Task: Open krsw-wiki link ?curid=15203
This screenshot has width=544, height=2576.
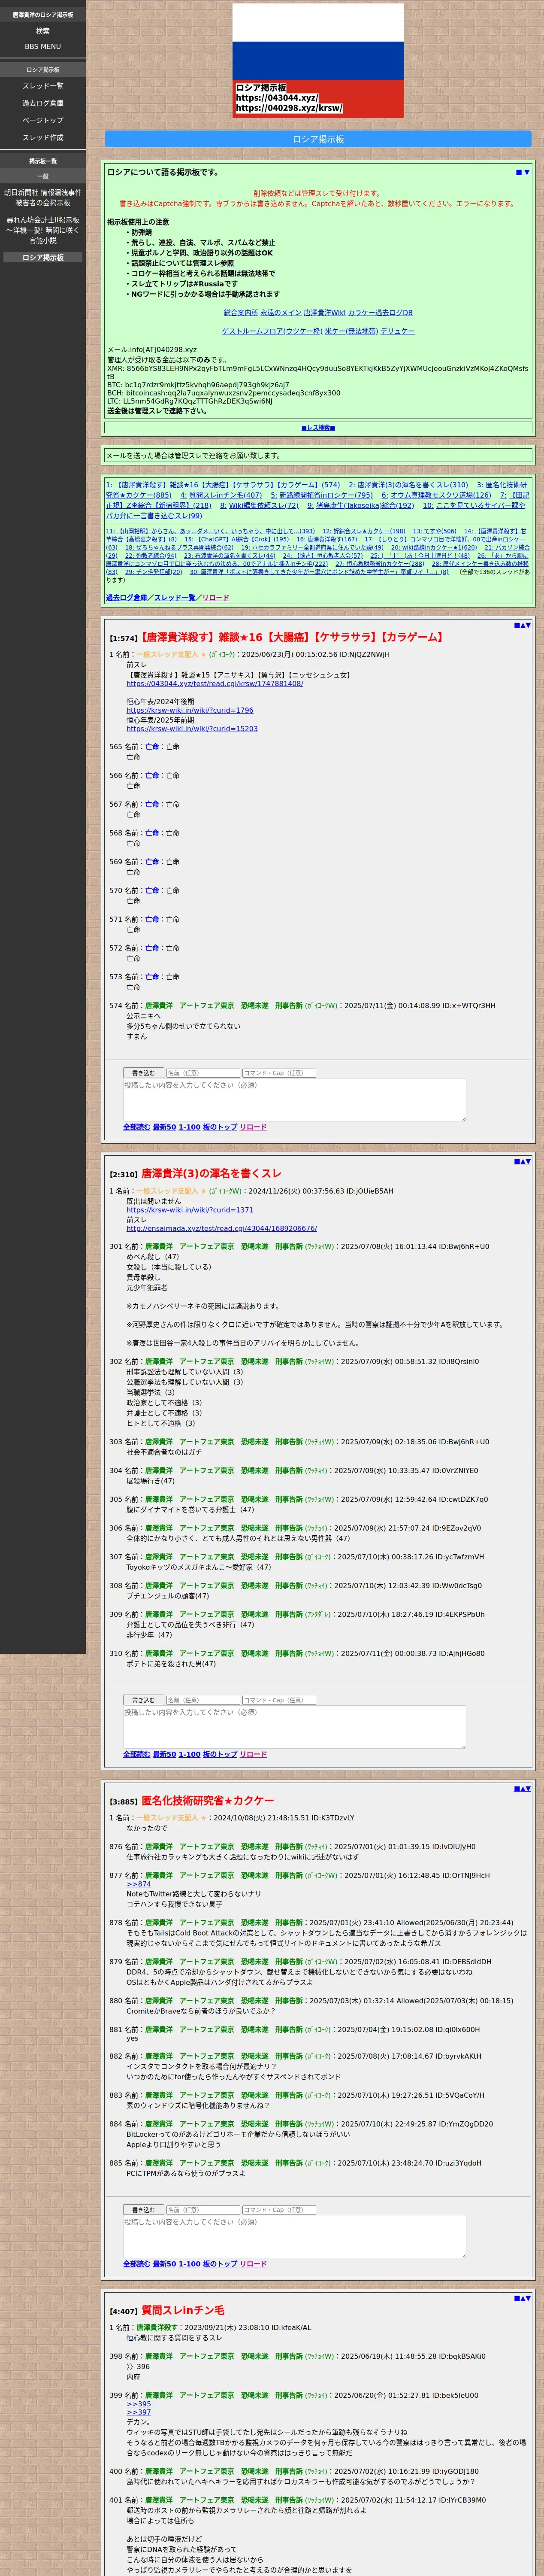Action: 192,729
